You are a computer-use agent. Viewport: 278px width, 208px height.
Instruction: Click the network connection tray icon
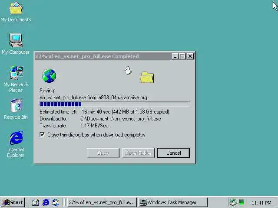234,202
